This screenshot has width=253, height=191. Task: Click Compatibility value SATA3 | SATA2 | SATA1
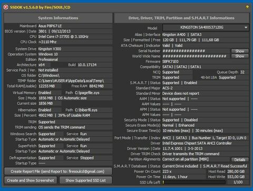point(182,67)
